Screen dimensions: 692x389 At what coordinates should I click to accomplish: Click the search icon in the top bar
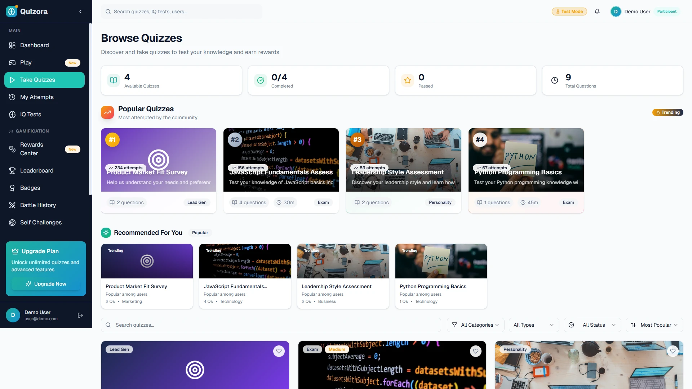tap(108, 12)
